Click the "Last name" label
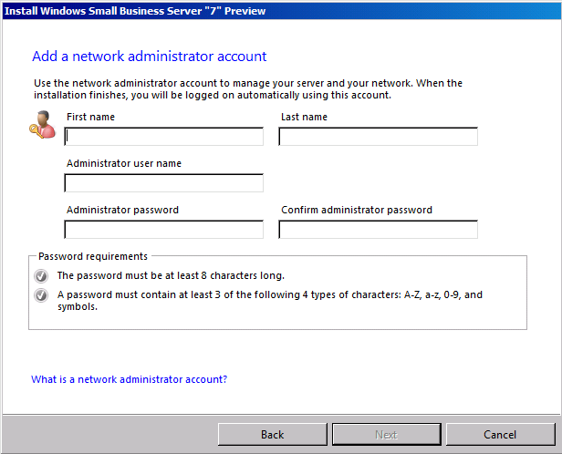The height and width of the screenshot is (454, 562). point(304,117)
